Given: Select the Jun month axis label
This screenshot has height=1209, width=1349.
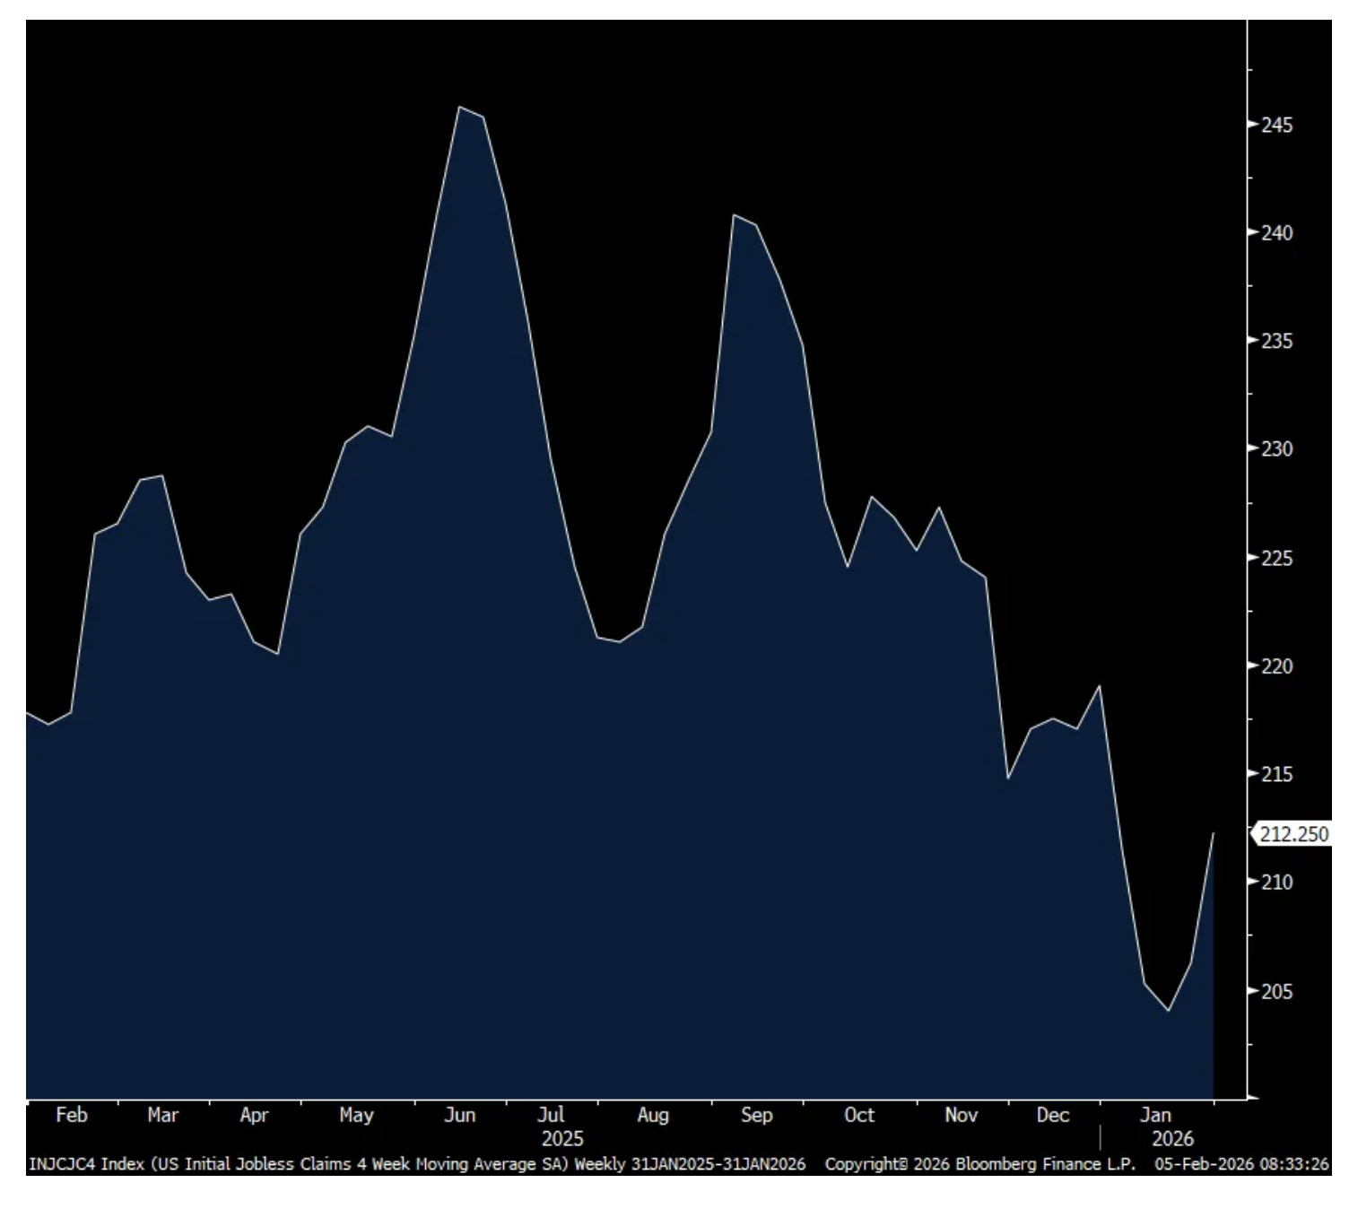Looking at the screenshot, I should click(x=459, y=1115).
